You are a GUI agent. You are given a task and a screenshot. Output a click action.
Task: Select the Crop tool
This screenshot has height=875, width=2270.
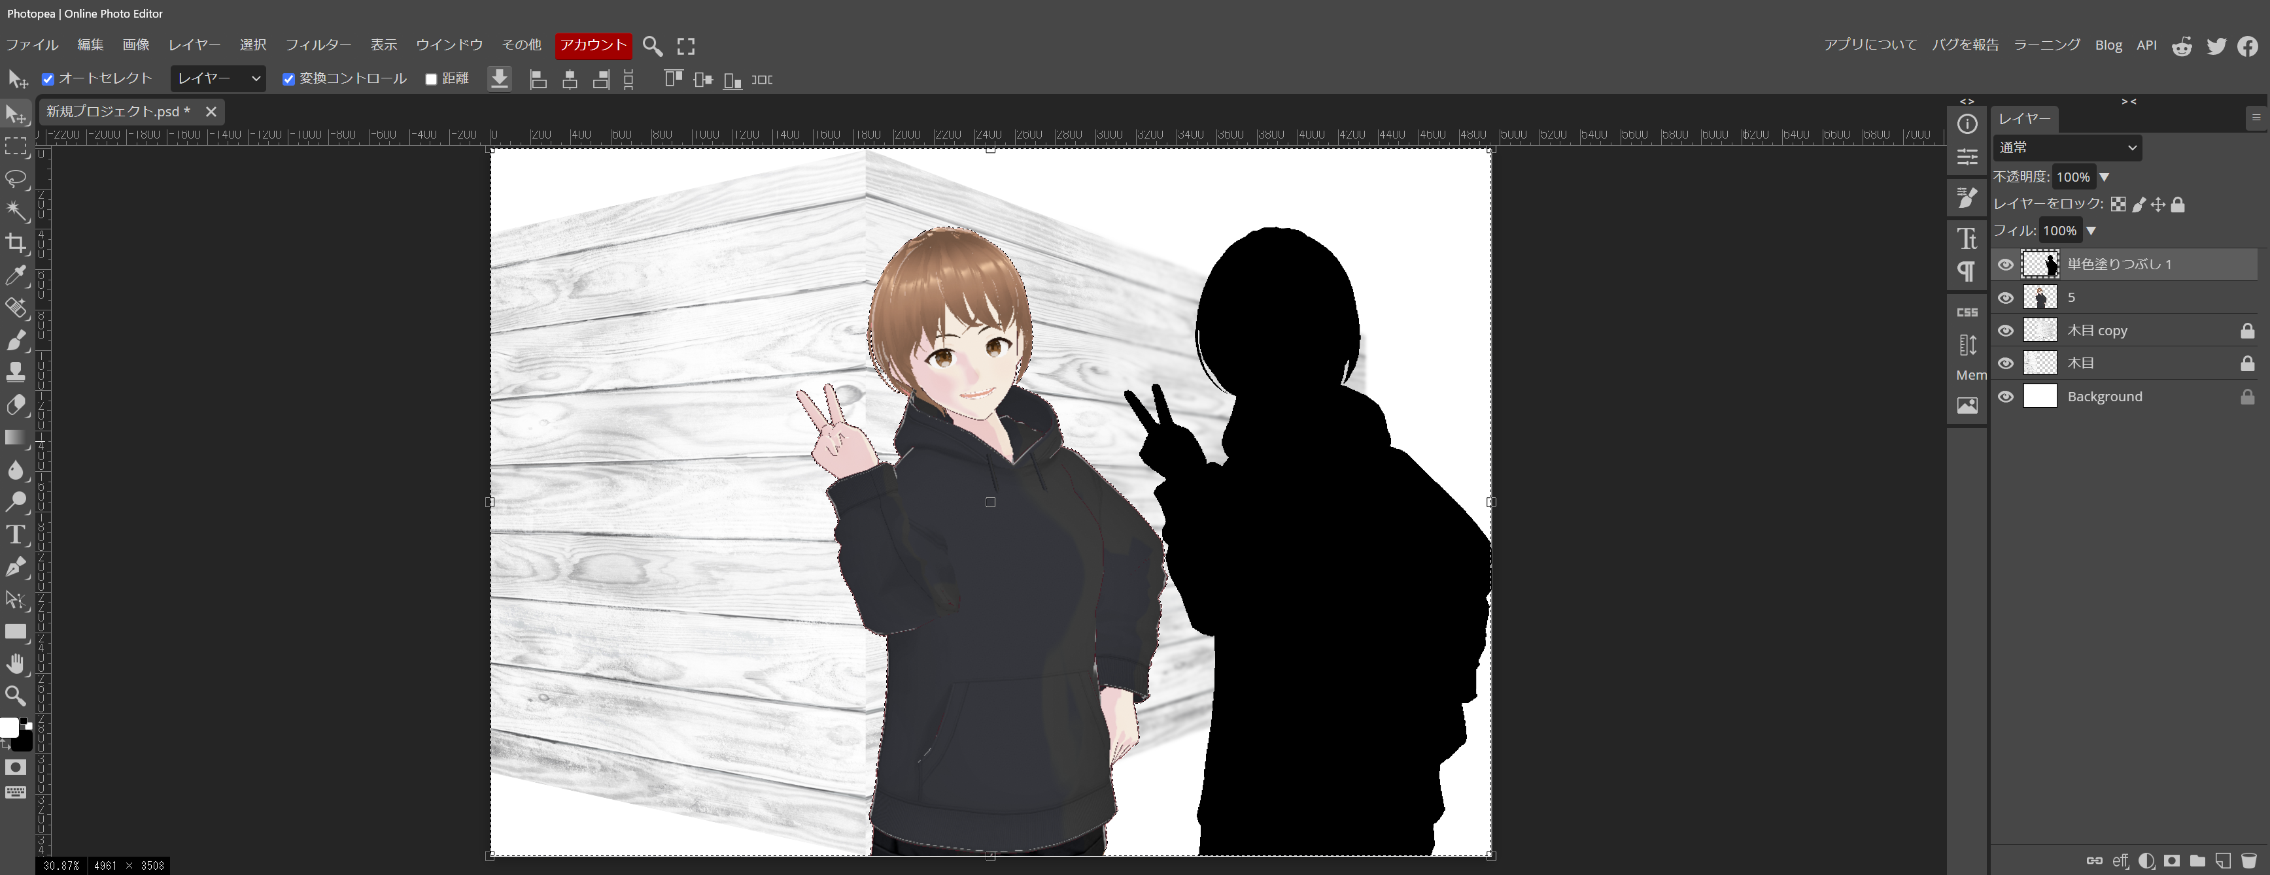15,243
